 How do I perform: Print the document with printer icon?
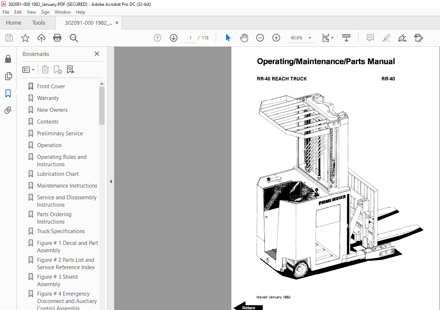[x=57, y=38]
